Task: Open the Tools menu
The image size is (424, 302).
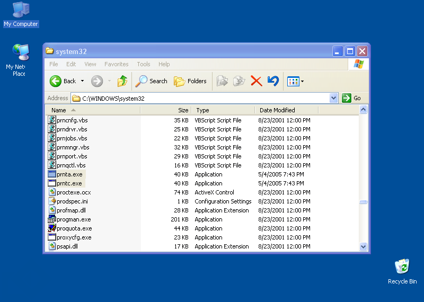Action: point(143,64)
